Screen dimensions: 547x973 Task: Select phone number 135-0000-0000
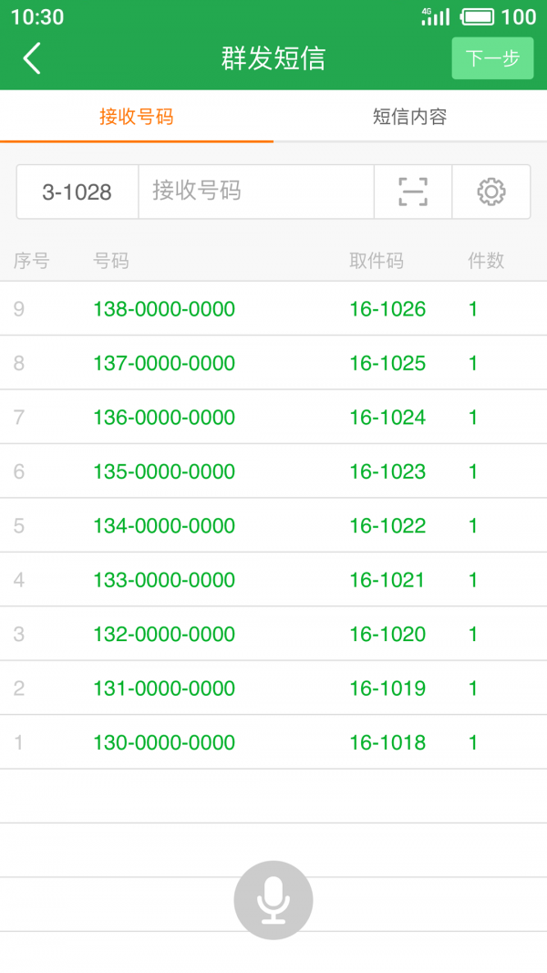pos(164,471)
